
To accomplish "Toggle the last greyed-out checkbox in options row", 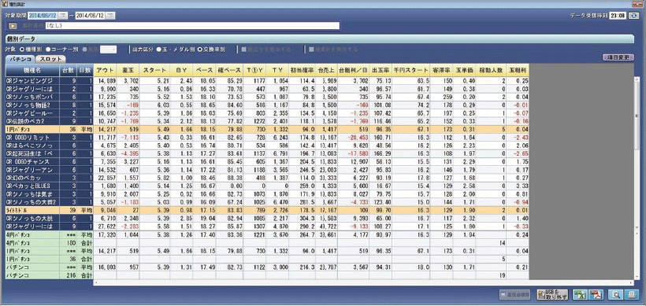I will click(x=311, y=50).
